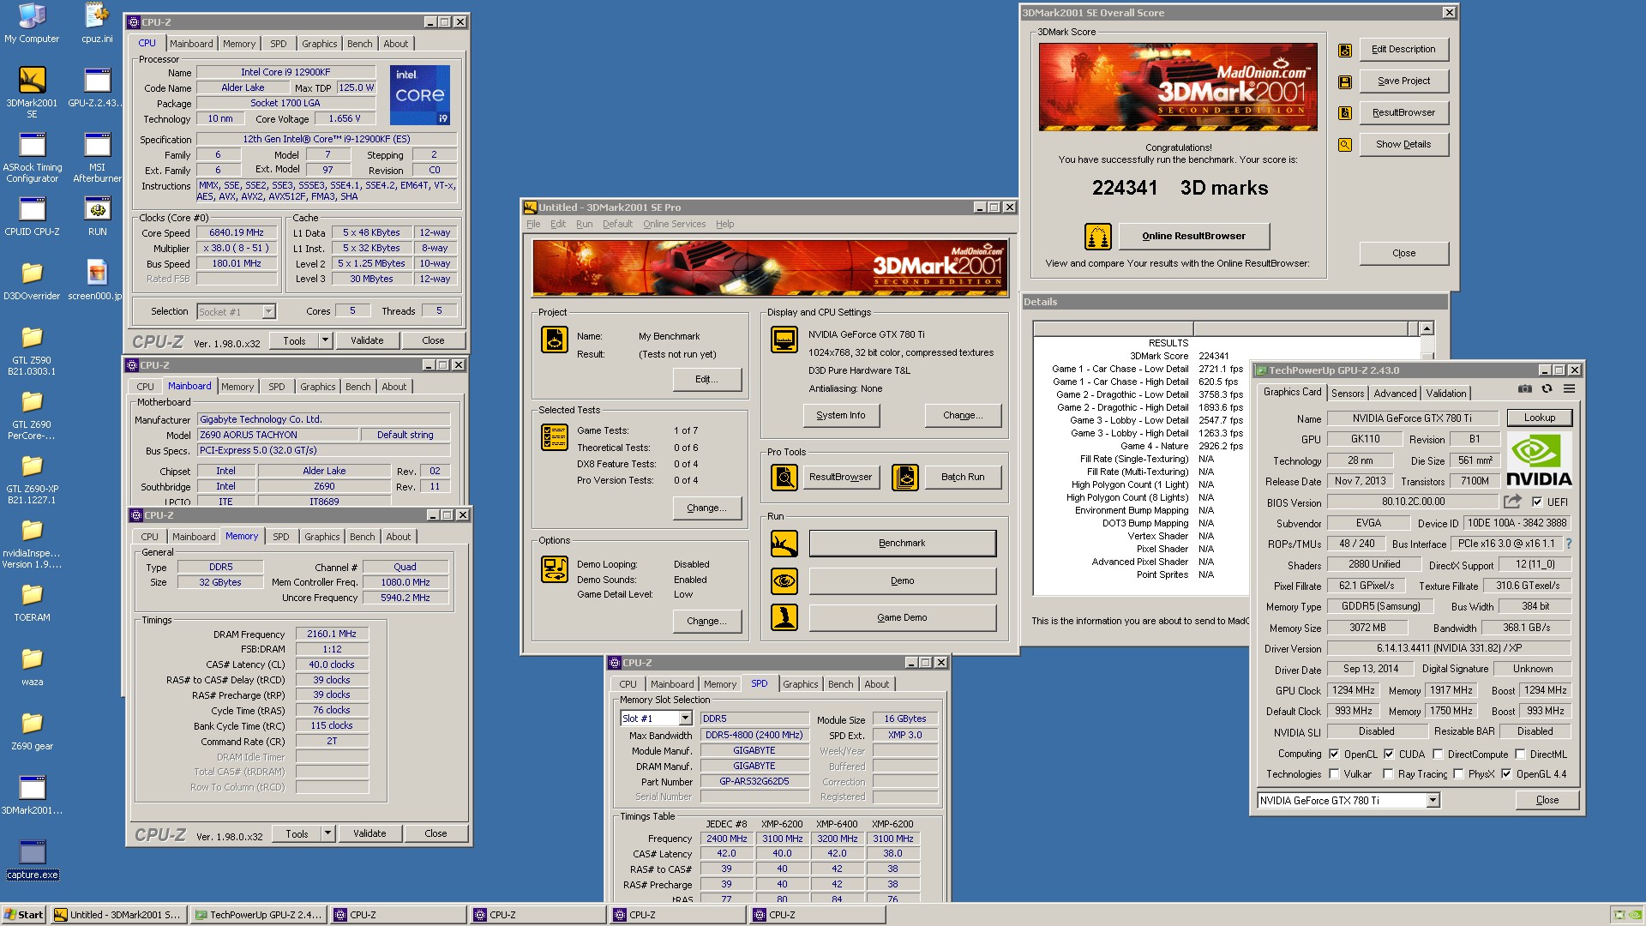Toggle PhysX checkbox in GPU-Z

(1458, 774)
